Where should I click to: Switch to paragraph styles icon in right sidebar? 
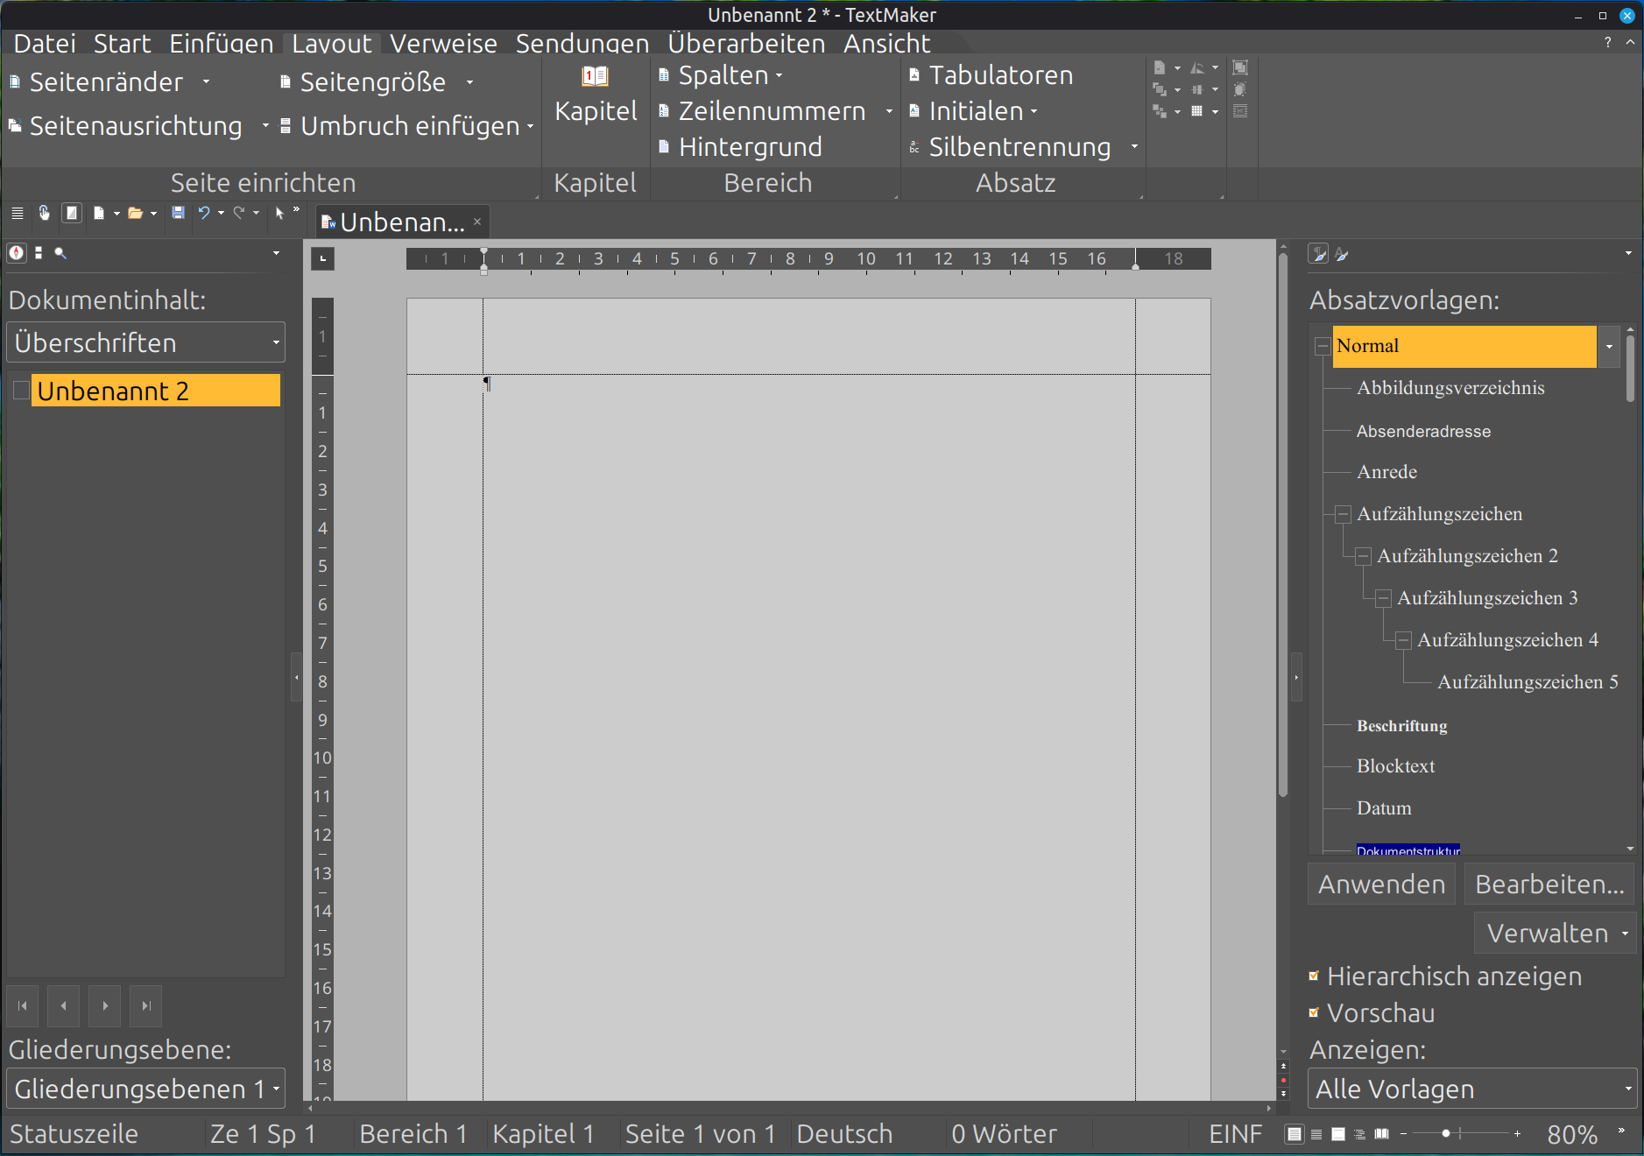1318,254
